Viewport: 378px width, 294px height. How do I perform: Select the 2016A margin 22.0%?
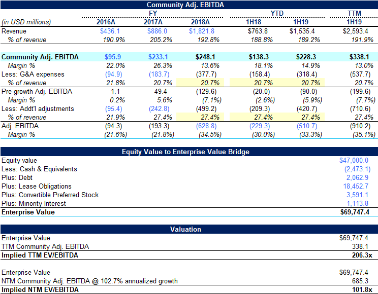(x=116, y=66)
